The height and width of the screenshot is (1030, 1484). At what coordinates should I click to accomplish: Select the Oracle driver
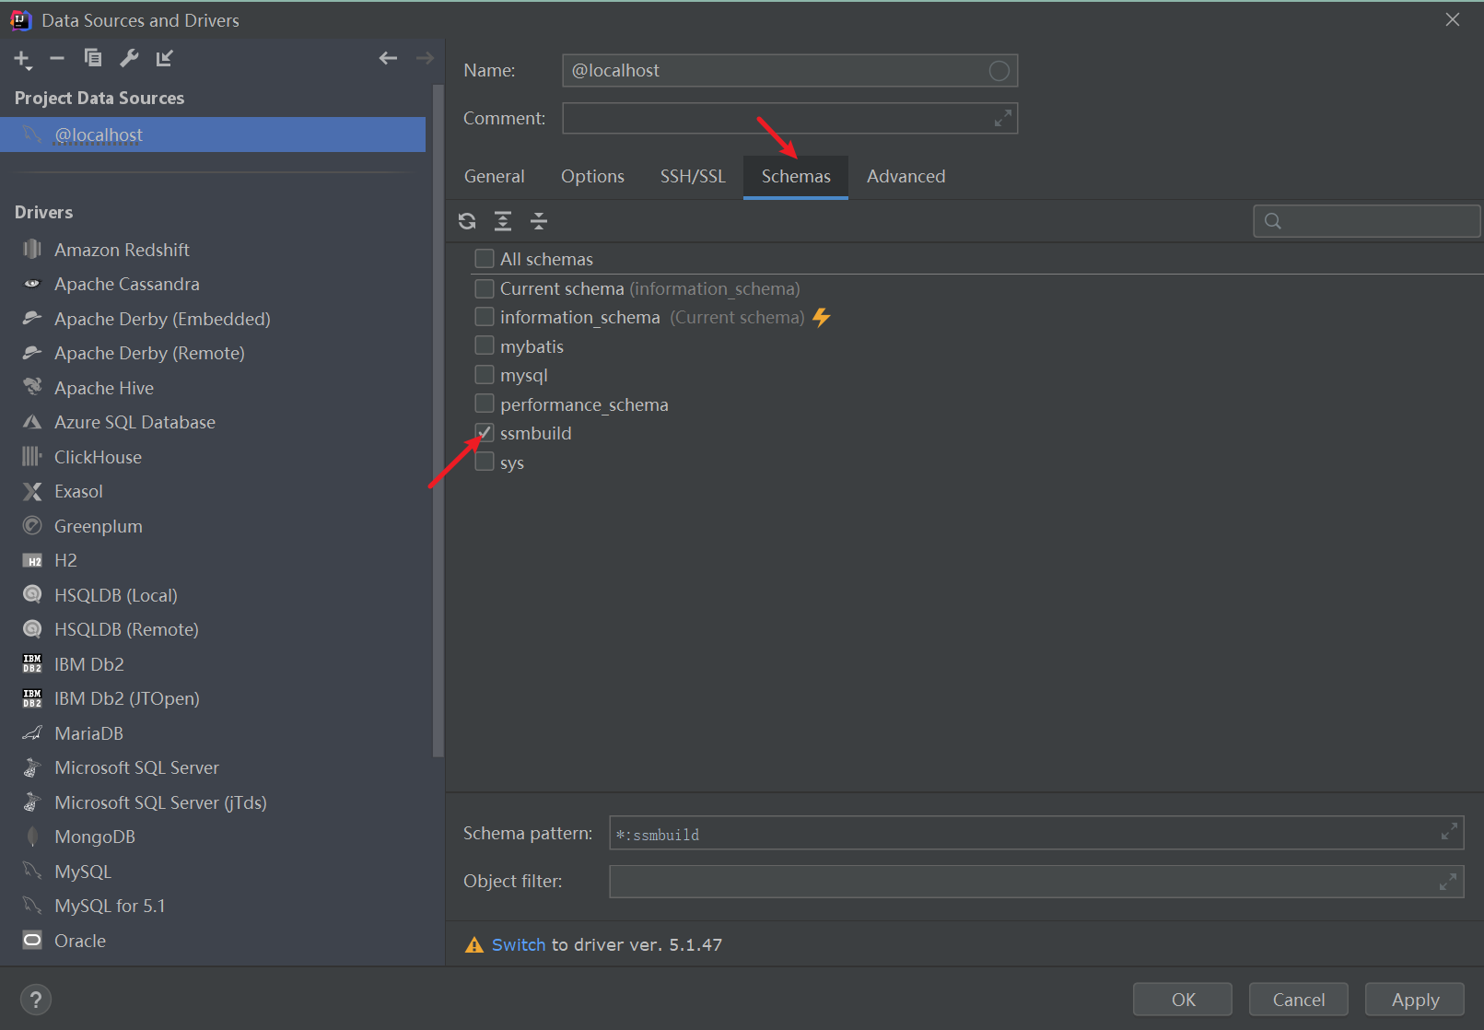pyautogui.click(x=213, y=941)
